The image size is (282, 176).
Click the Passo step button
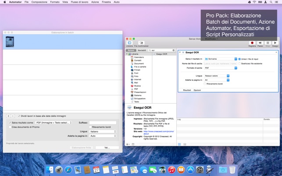coord(260,43)
